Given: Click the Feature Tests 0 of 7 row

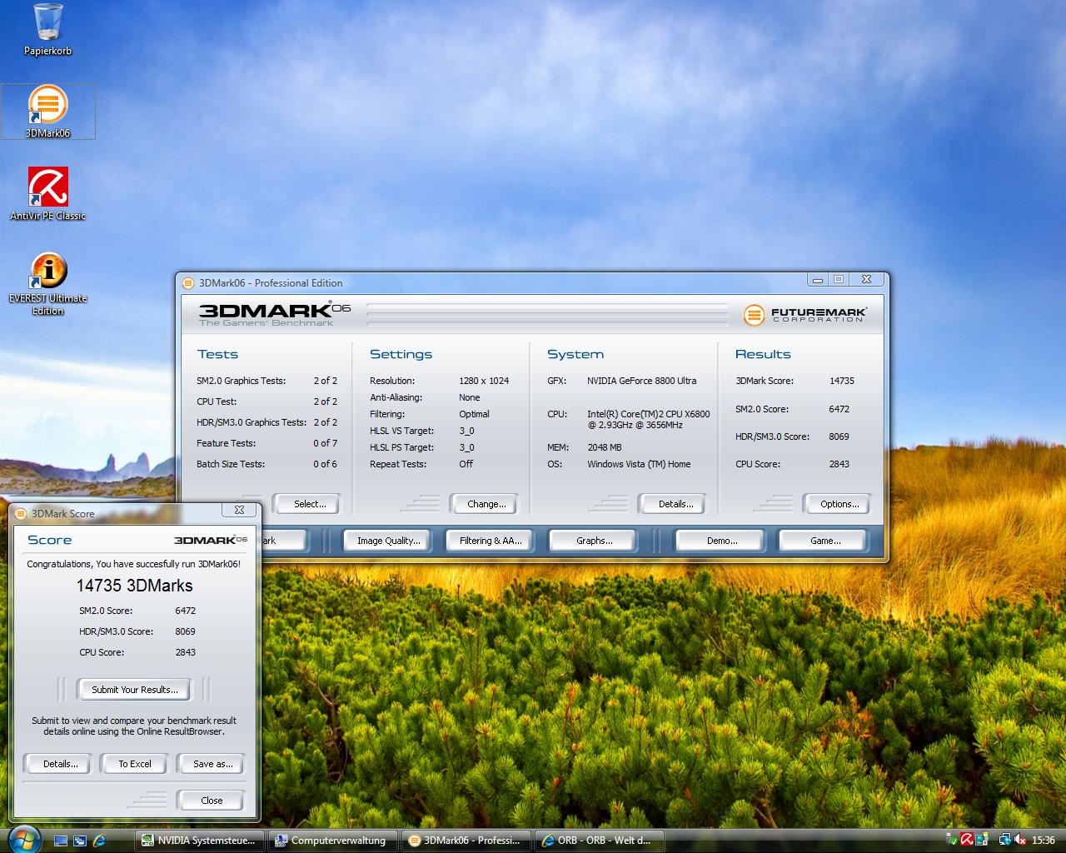Looking at the screenshot, I should point(266,443).
